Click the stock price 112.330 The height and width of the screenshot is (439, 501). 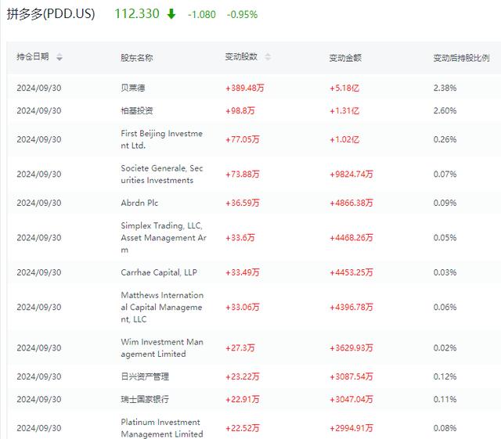pyautogui.click(x=137, y=14)
